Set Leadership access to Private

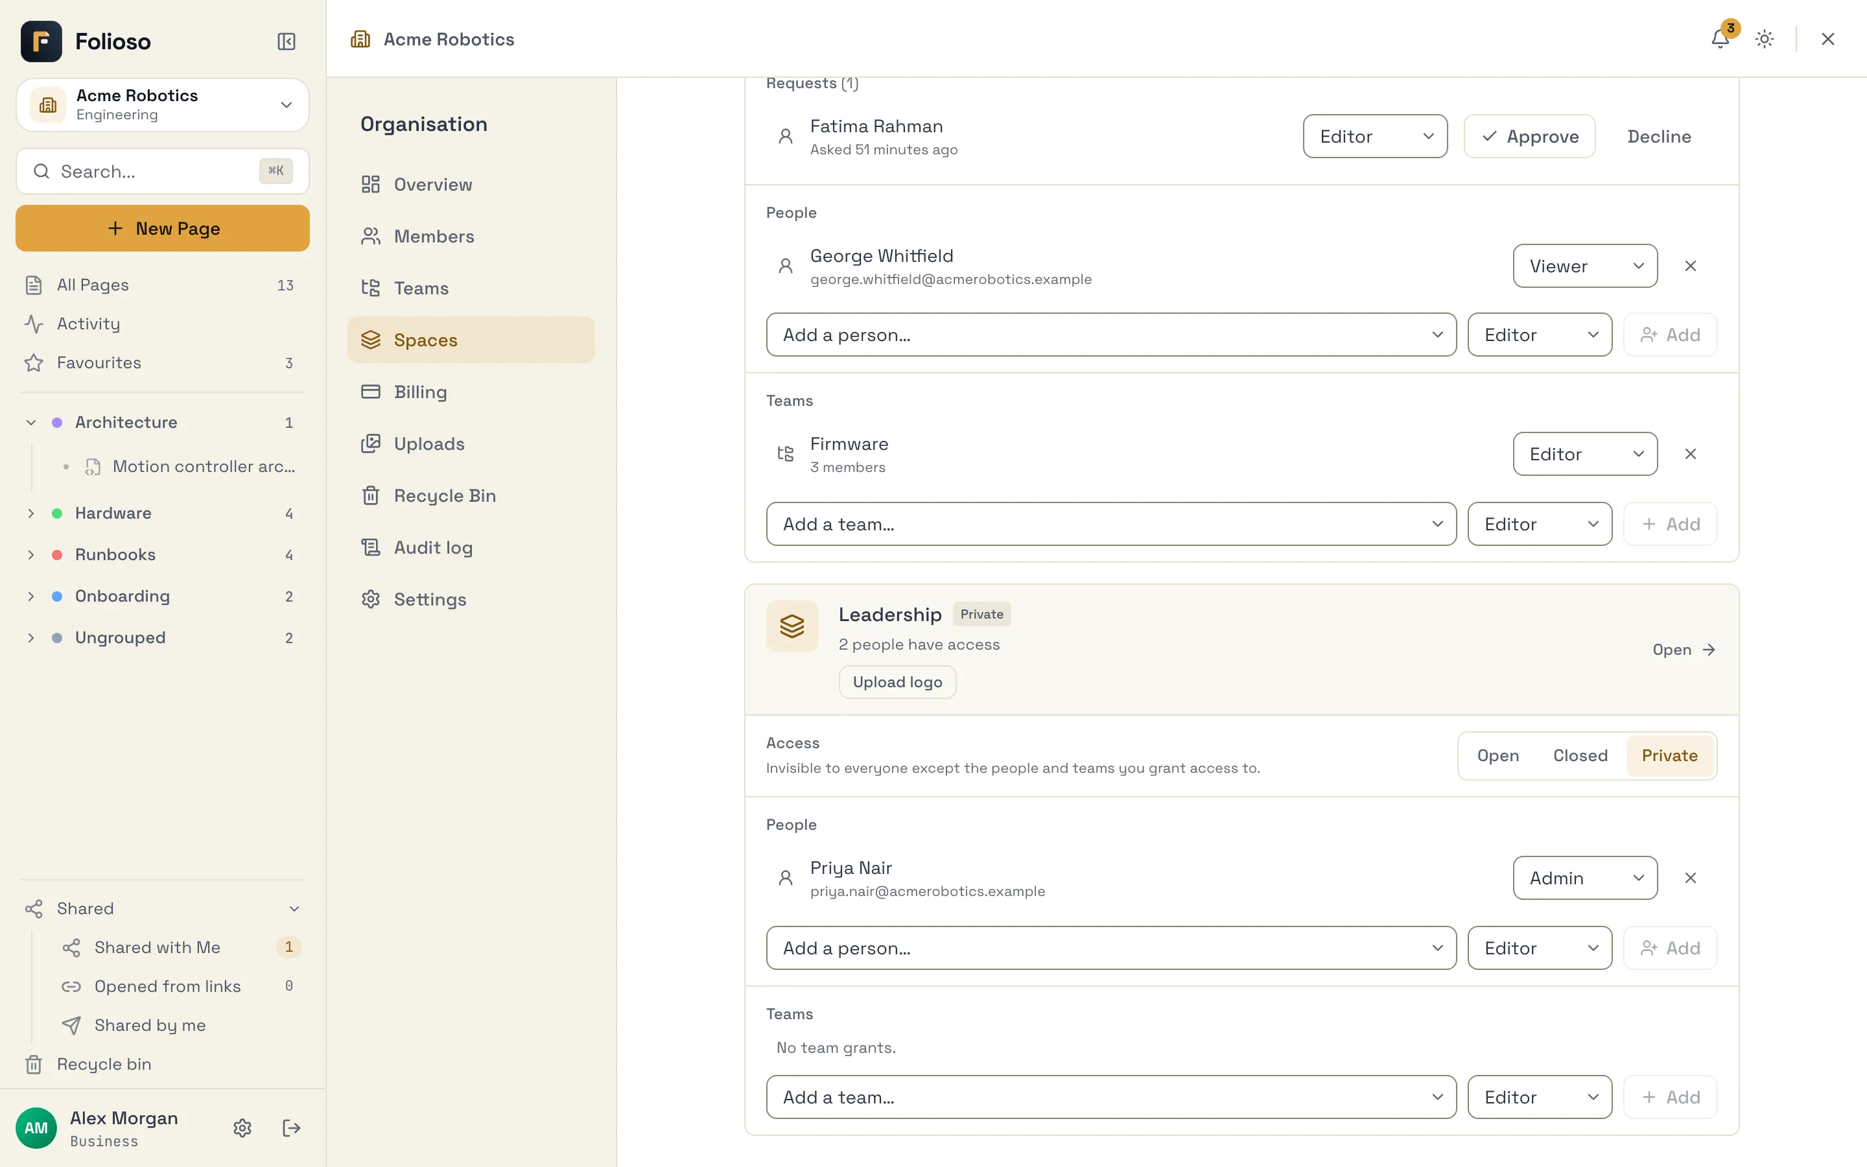(x=1669, y=755)
